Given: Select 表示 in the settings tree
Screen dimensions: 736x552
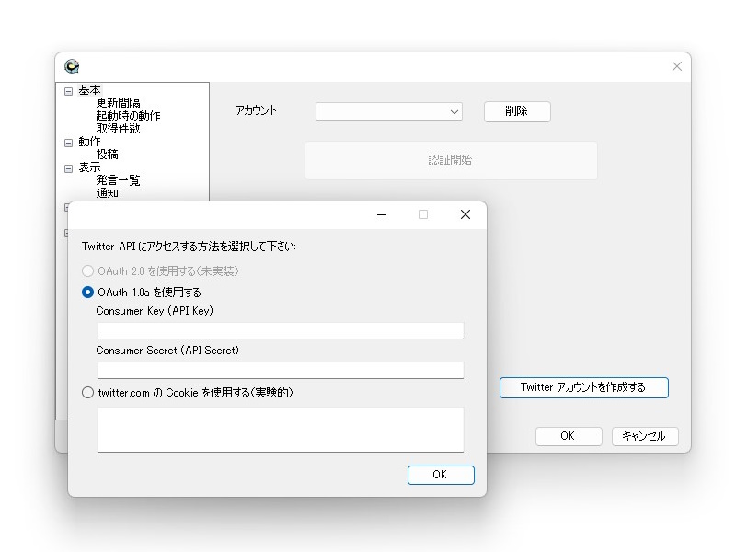Looking at the screenshot, I should 89,167.
